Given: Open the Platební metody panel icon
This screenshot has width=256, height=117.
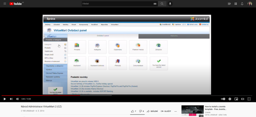Looking at the screenshot, I should coord(138,47).
